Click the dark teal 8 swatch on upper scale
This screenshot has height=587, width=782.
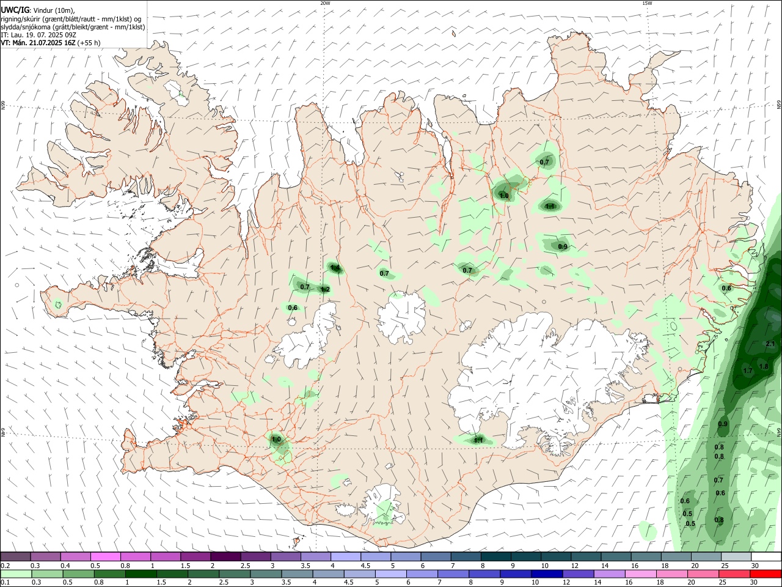click(496, 557)
